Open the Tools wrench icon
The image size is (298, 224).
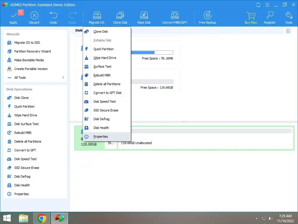click(x=289, y=15)
